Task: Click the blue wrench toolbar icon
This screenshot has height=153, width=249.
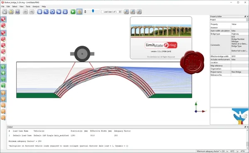Action: coord(46,12)
